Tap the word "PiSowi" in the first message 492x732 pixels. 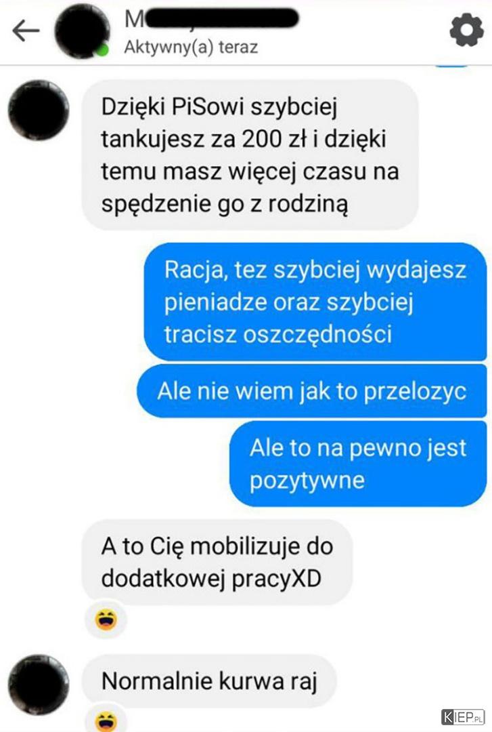(x=208, y=107)
